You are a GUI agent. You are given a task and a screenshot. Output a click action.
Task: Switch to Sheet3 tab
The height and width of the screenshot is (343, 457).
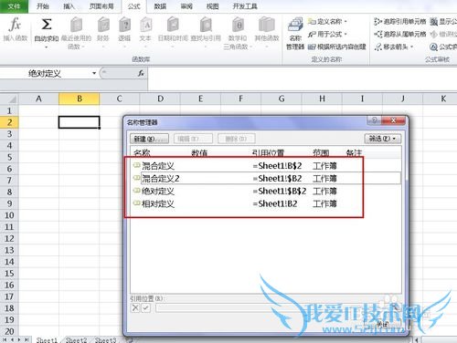click(x=105, y=339)
